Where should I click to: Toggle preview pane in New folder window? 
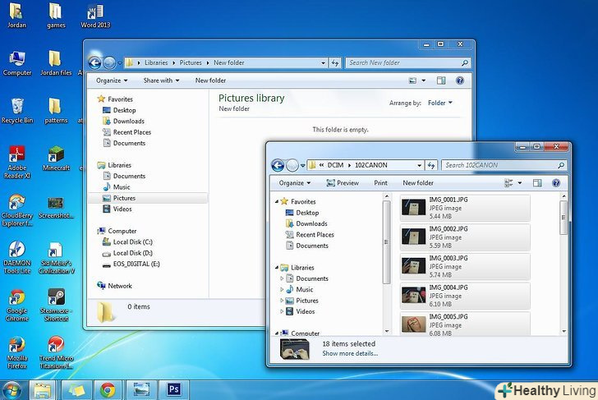point(441,80)
